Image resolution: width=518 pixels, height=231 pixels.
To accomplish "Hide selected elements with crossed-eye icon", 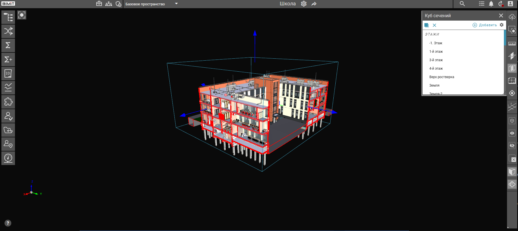I will [x=512, y=146].
